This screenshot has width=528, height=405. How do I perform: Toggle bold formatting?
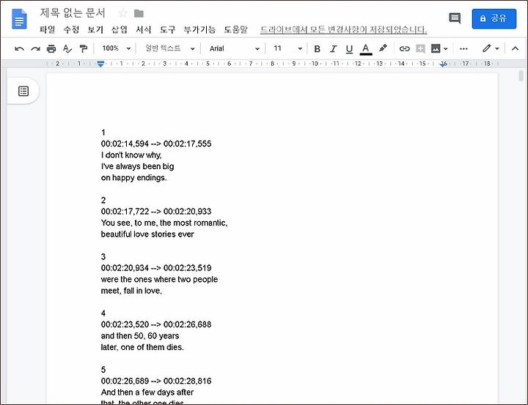pyautogui.click(x=317, y=49)
